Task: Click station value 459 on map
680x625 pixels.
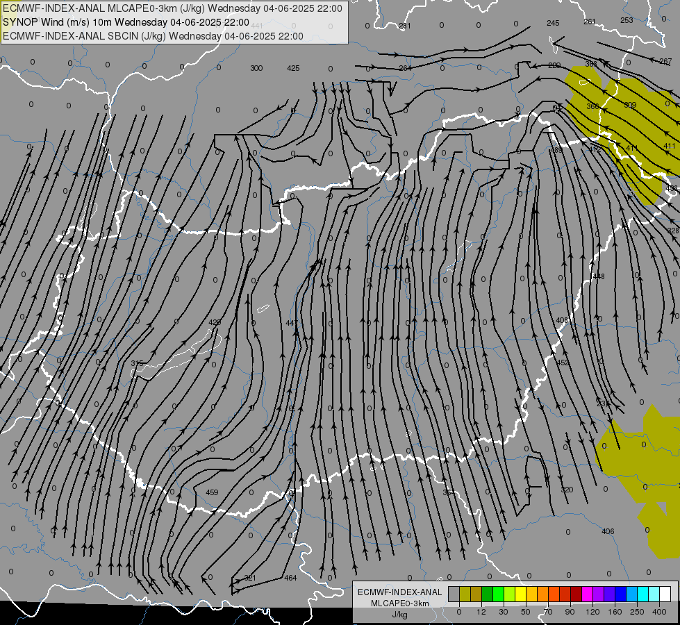Action: [x=212, y=492]
